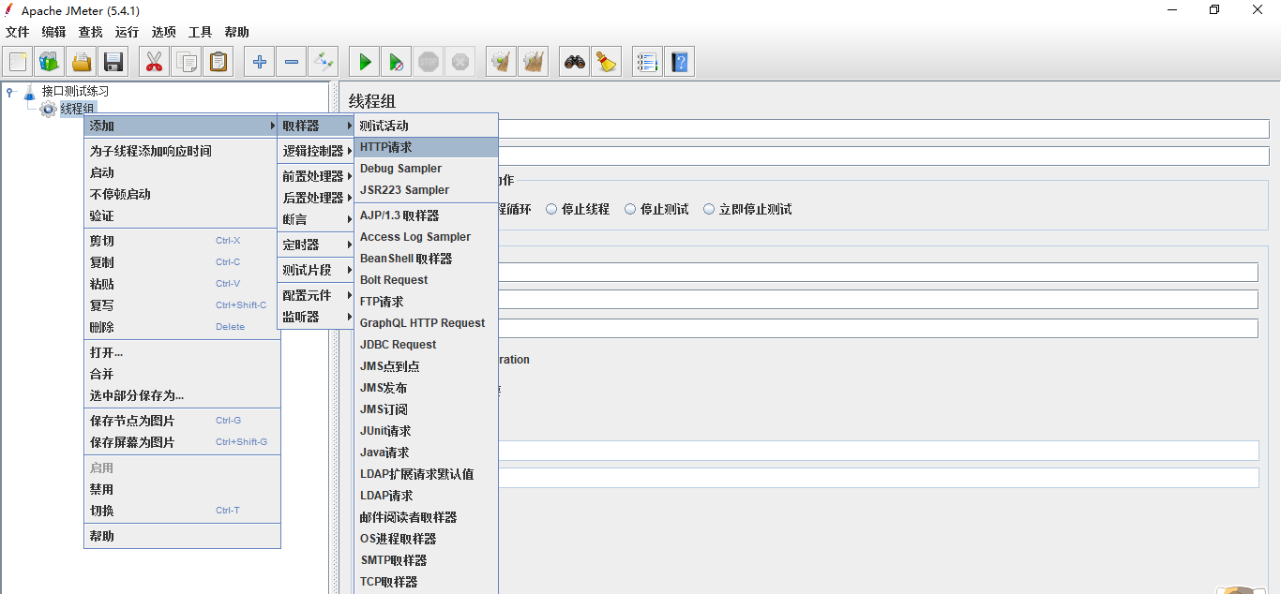Open the 运行 menu

point(128,32)
